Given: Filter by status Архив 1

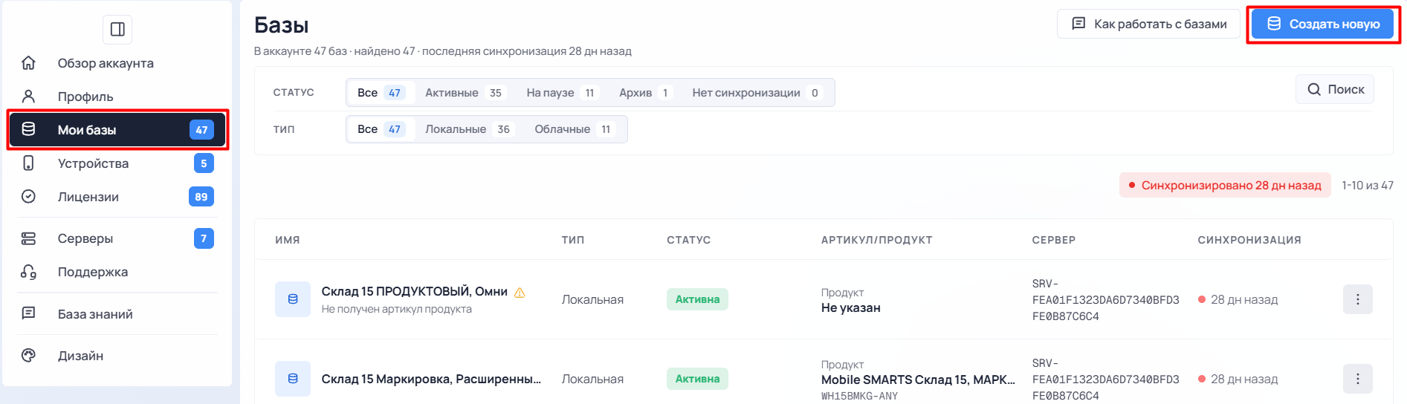Looking at the screenshot, I should click(x=645, y=93).
